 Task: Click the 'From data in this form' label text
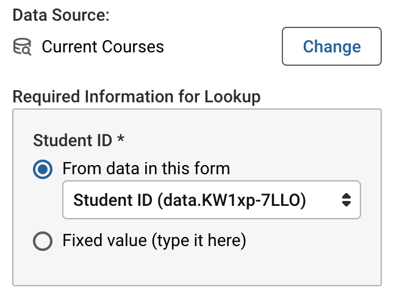click(146, 168)
